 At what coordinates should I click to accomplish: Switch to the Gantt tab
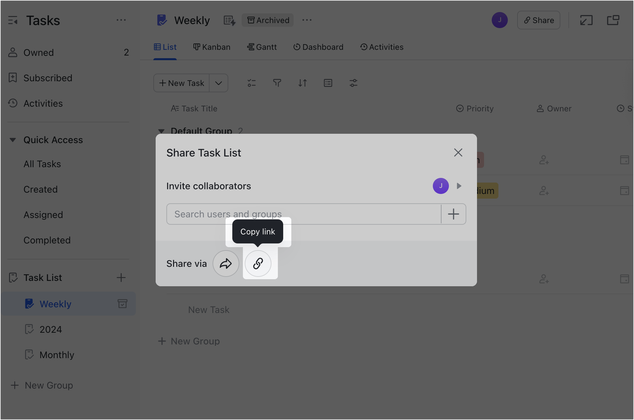(x=262, y=47)
